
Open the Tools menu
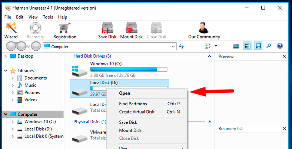(x=48, y=17)
